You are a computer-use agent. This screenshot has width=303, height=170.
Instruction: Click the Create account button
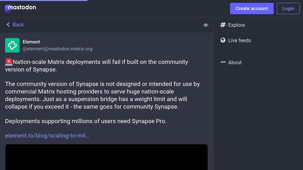pyautogui.click(x=252, y=8)
